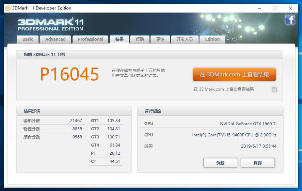Viewport: 302px width, 191px height.
Task: Click the 3DMark 11 title bar app icon
Action: point(8,8)
